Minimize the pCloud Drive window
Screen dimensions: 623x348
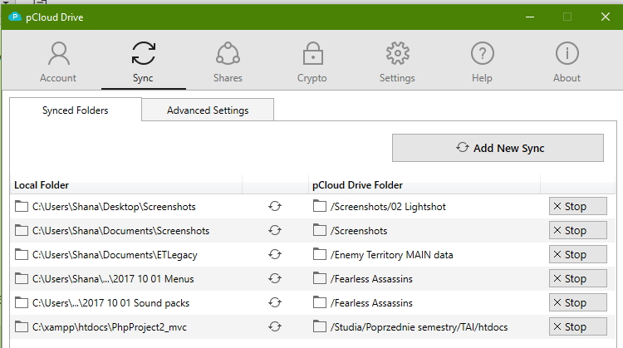tap(530, 17)
